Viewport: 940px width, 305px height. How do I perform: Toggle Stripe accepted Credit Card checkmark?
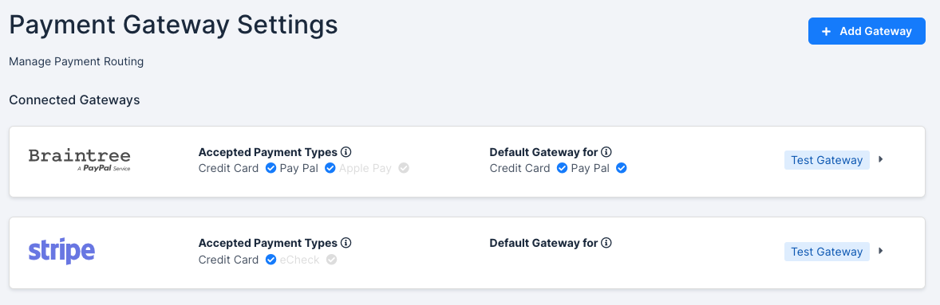point(271,260)
